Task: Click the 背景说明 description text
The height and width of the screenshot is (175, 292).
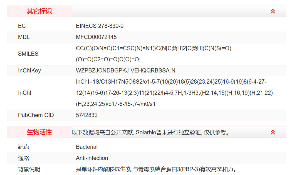Action: coord(158,169)
